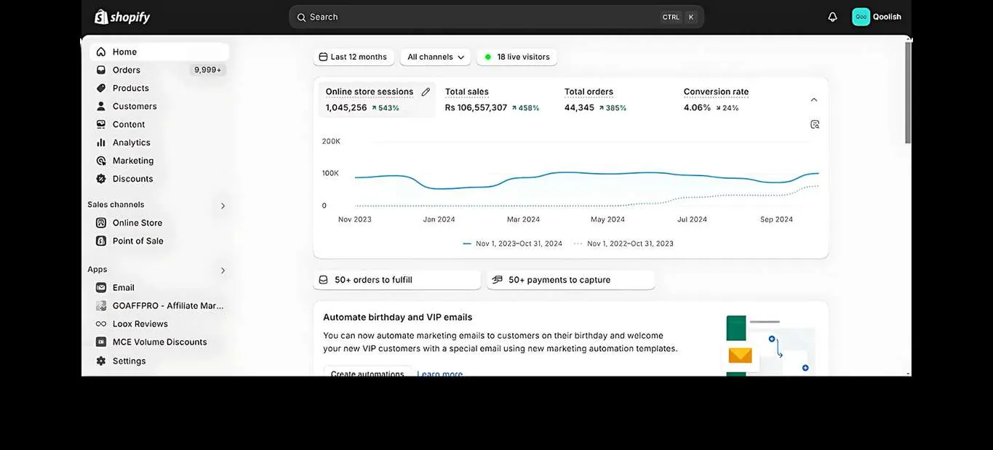Click the Sales channels heading
This screenshot has height=450, width=993.
[116, 204]
